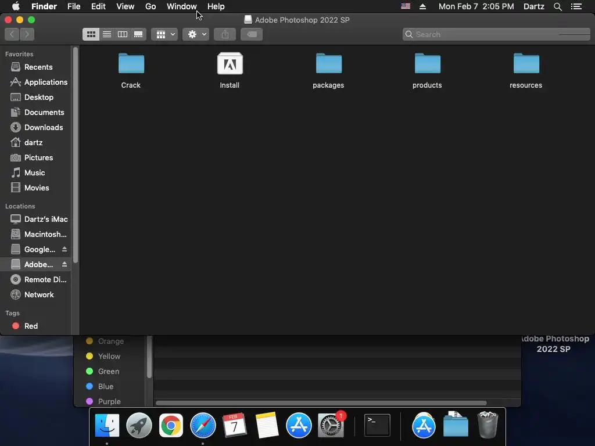Click into the Finder Search field
The width and height of the screenshot is (595, 446).
click(x=496, y=34)
